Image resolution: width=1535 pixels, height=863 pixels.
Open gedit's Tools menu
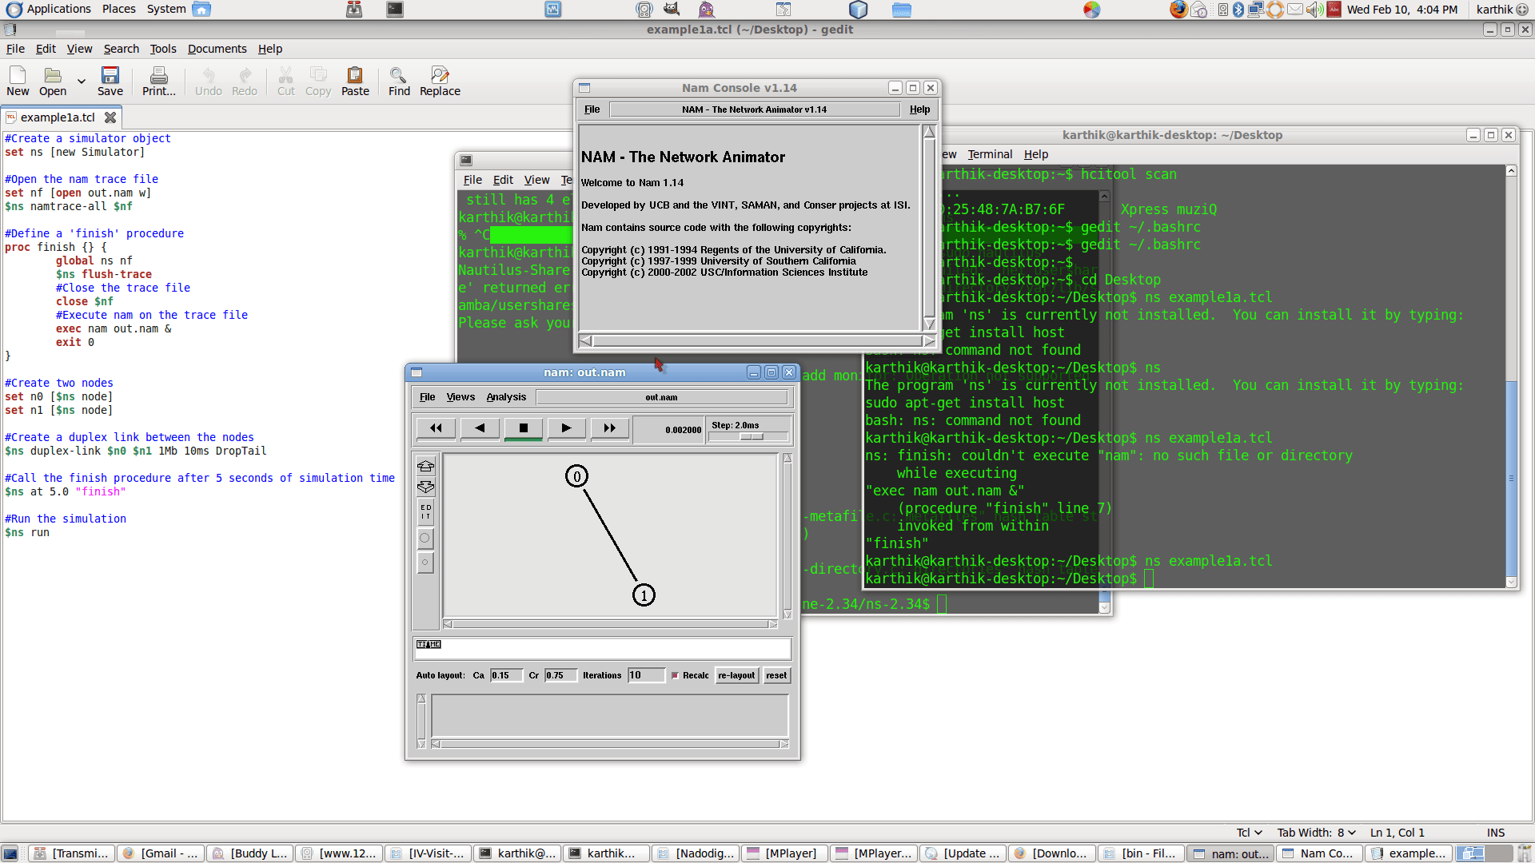click(x=163, y=49)
